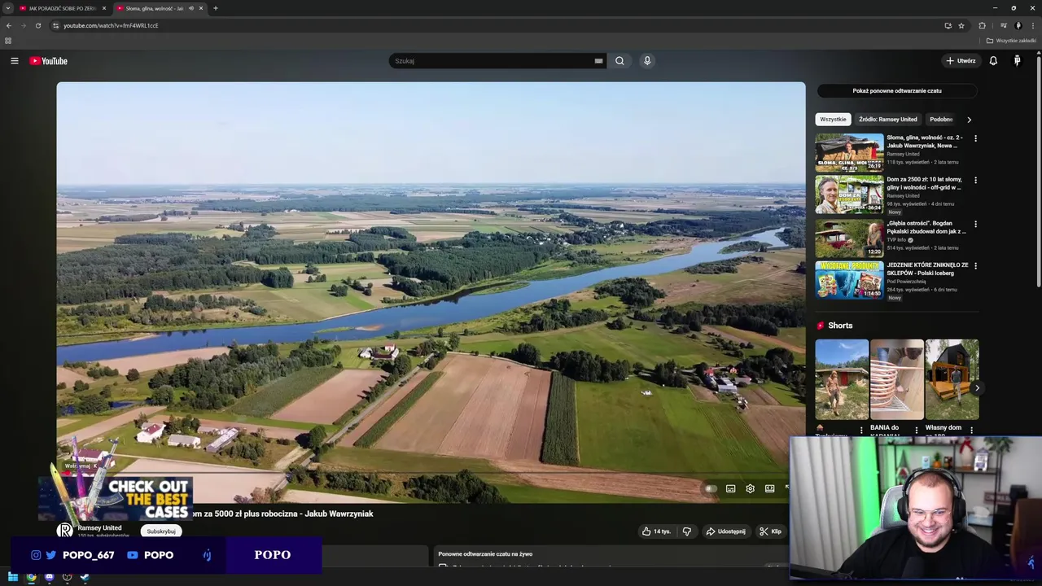
Task: Go to the YouTube home logo
Action: click(x=49, y=61)
